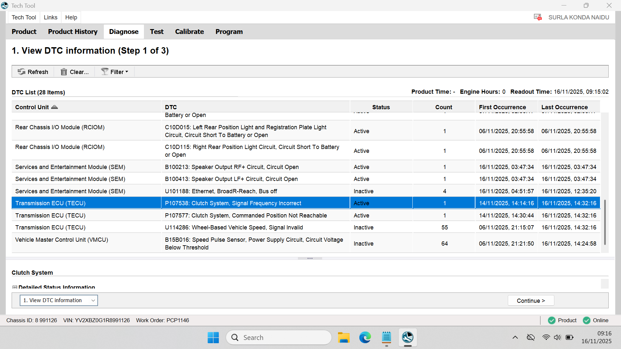Open the Tech Tool menu
Viewport: 621px width, 349px height.
pos(24,17)
